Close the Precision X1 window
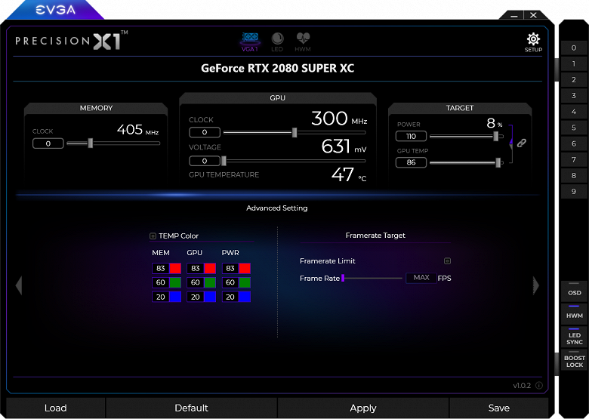Image resolution: width=589 pixels, height=419 pixels. [x=533, y=15]
